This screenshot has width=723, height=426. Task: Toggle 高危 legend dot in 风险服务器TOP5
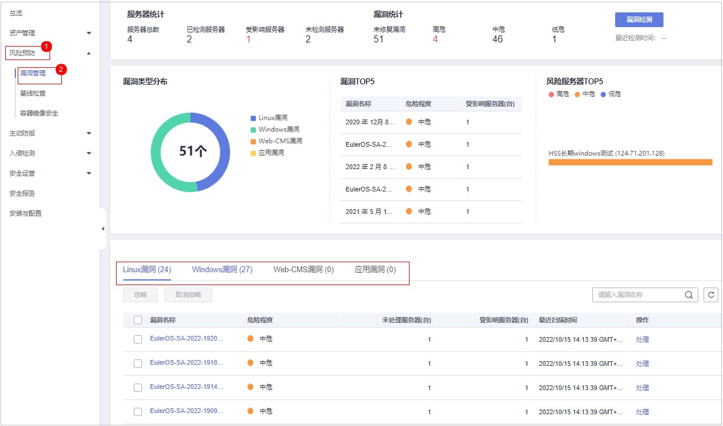(551, 94)
